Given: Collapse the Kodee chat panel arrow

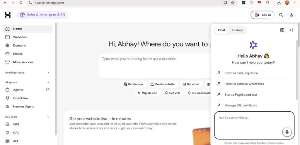Looking at the screenshot, I should click(x=291, y=30).
